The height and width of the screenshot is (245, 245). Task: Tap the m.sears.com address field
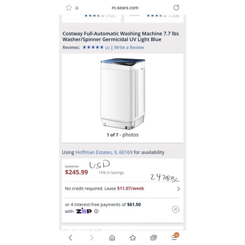pos(125,8)
